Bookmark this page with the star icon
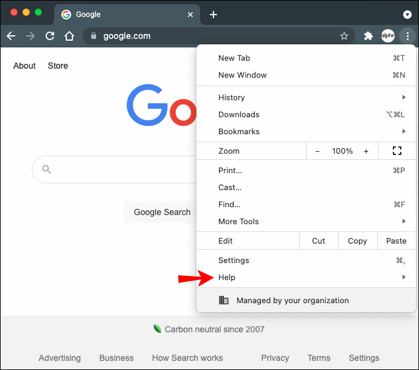The width and height of the screenshot is (419, 370). (x=344, y=36)
